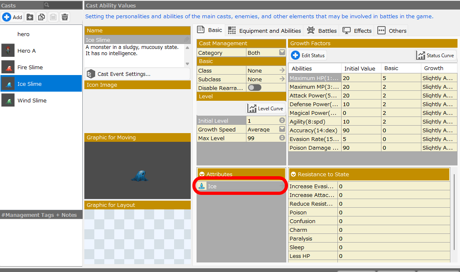The width and height of the screenshot is (460, 272).
Task: Click the add folder icon
Action: pyautogui.click(x=30, y=17)
